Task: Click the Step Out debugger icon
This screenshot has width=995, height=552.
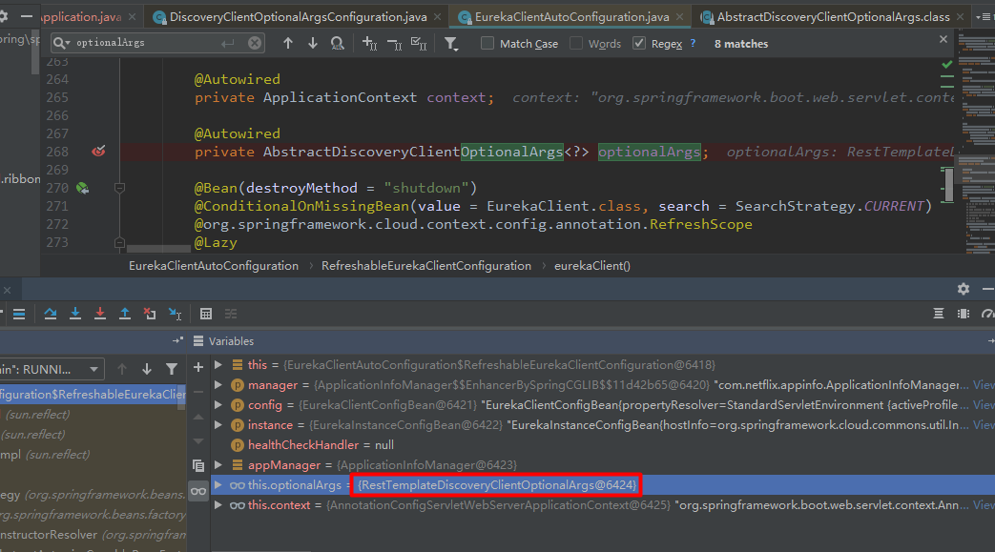Action: click(x=124, y=314)
